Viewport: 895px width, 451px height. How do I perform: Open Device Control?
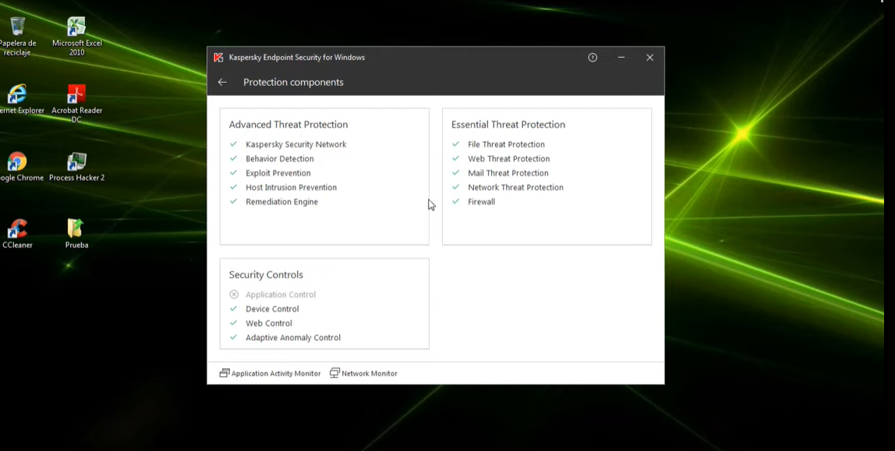pyautogui.click(x=272, y=309)
